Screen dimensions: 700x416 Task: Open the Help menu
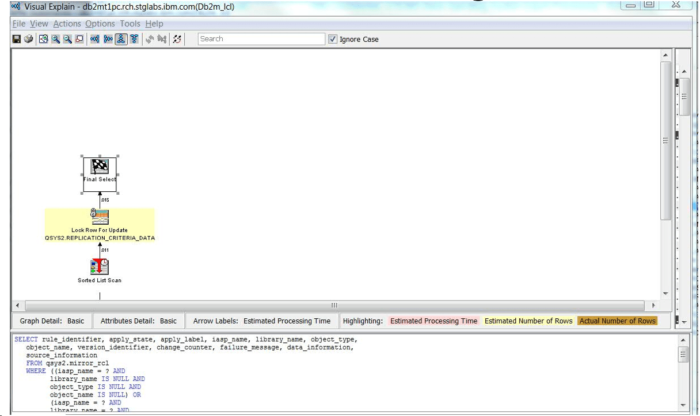(153, 24)
